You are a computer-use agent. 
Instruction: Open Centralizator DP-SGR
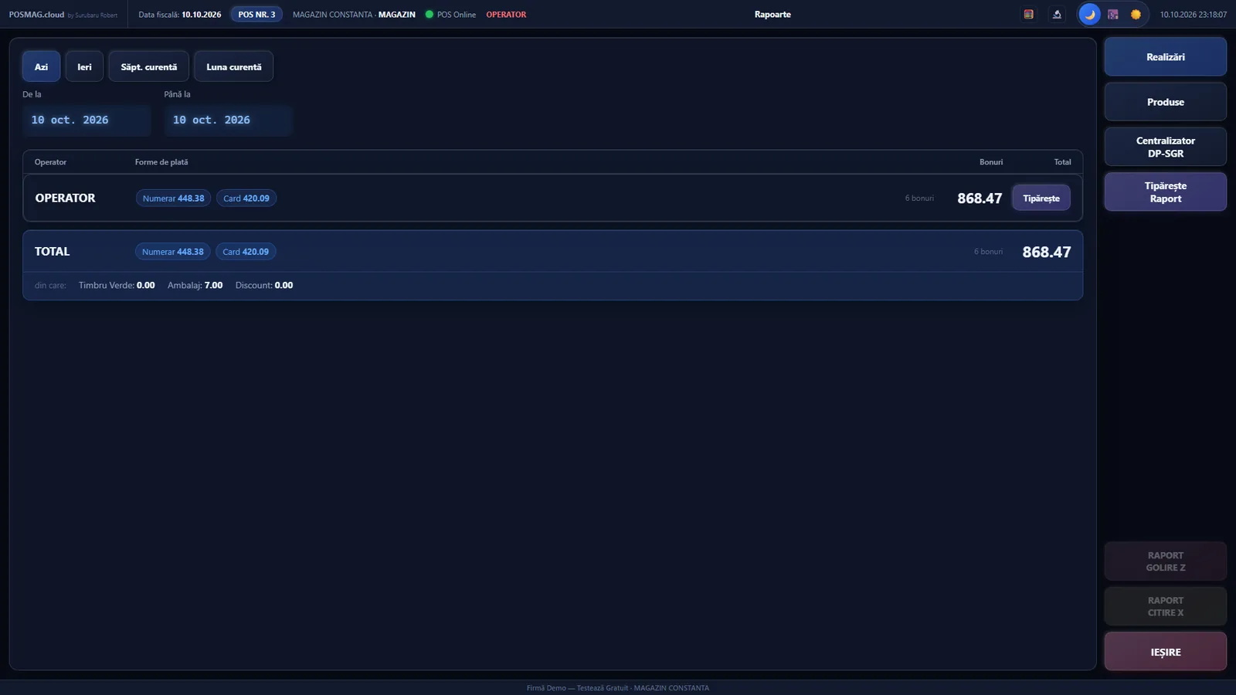(x=1165, y=147)
